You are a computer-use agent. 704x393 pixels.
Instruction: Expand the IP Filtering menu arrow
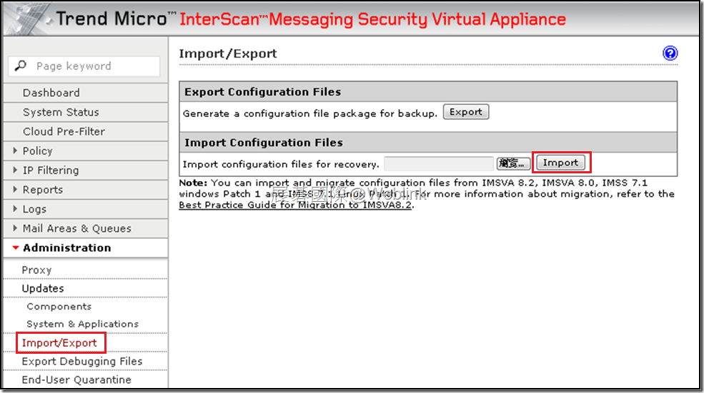[15, 170]
